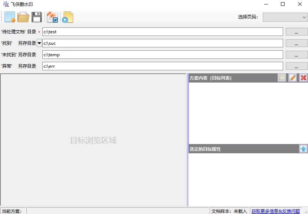Viewport: 308px width, 214px height.
Task: Click the target list icon in 方案内容 header
Action: 282,78
